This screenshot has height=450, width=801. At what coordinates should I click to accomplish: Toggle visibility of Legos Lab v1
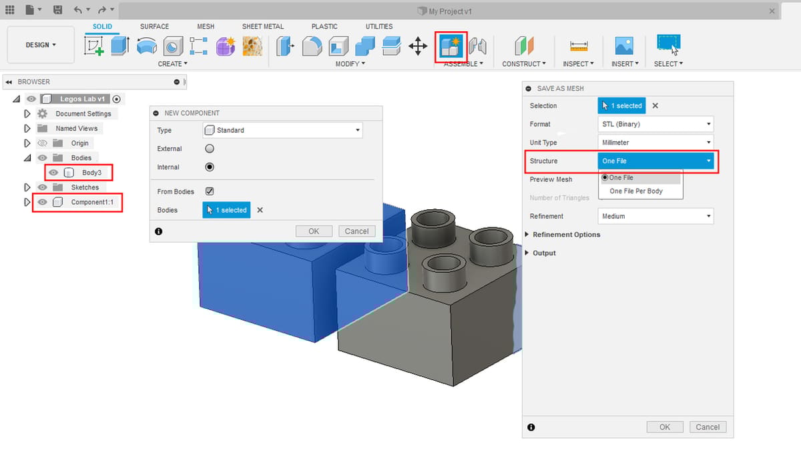(31, 99)
